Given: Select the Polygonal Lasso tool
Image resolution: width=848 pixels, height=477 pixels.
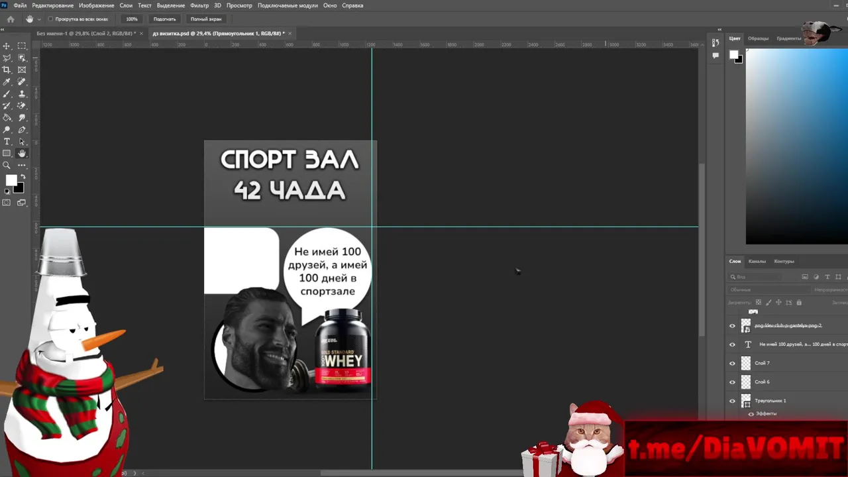Looking at the screenshot, I should pyautogui.click(x=7, y=58).
